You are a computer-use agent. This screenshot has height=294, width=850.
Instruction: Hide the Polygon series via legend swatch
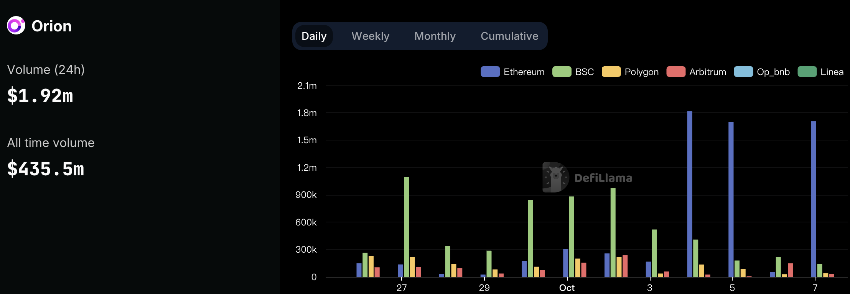(611, 72)
